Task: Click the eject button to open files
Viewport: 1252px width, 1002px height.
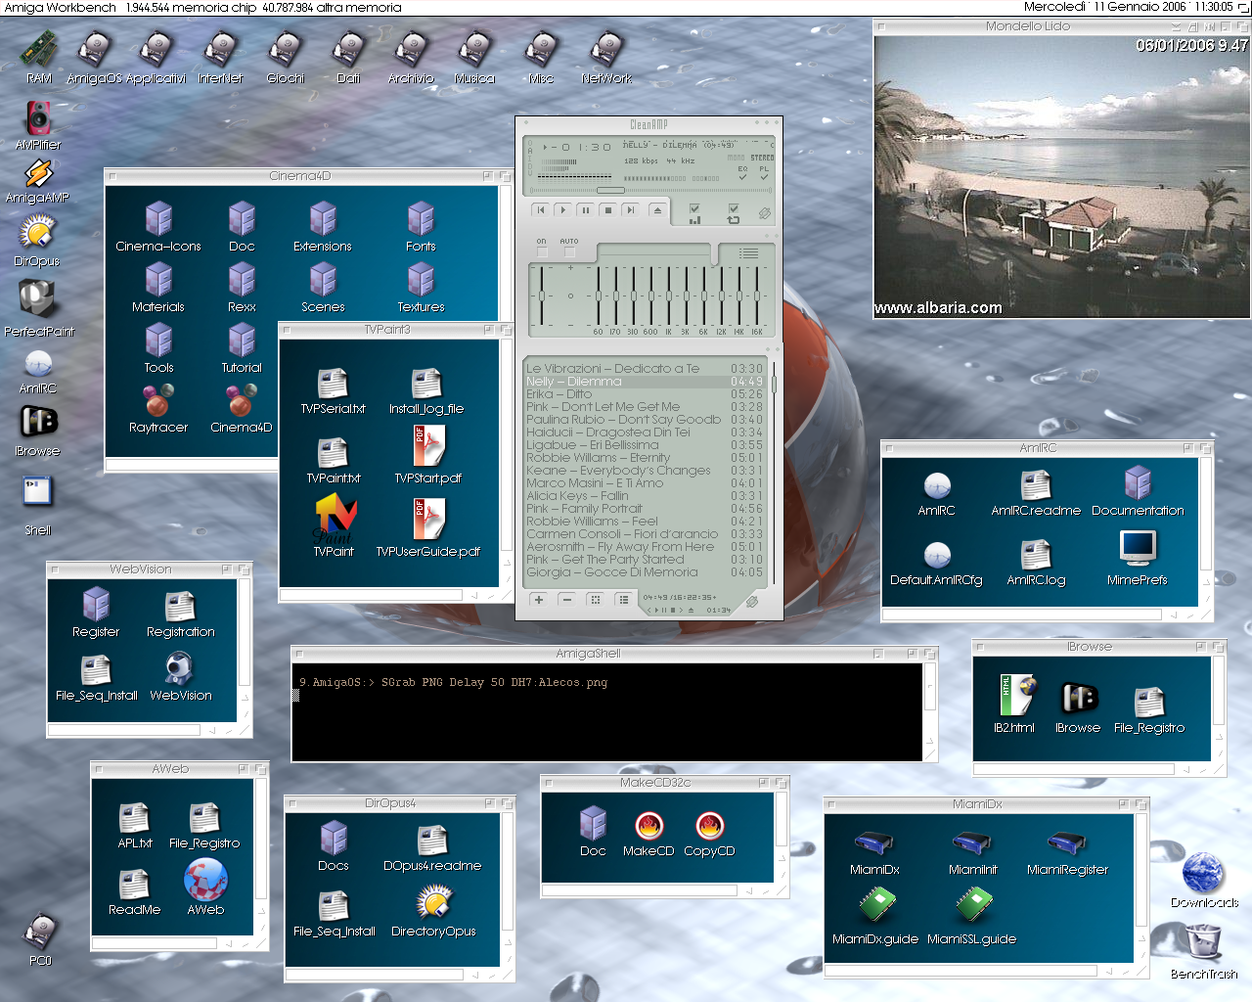Action: [x=657, y=210]
